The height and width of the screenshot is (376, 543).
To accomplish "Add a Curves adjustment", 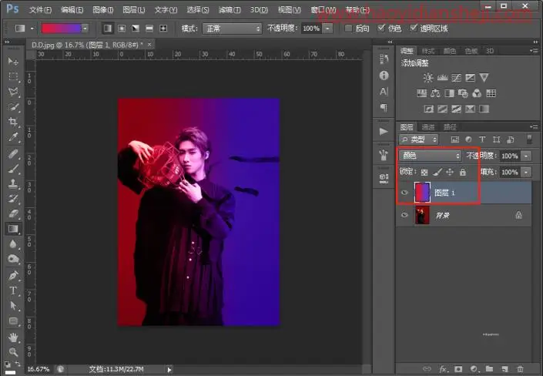I will [x=456, y=78].
